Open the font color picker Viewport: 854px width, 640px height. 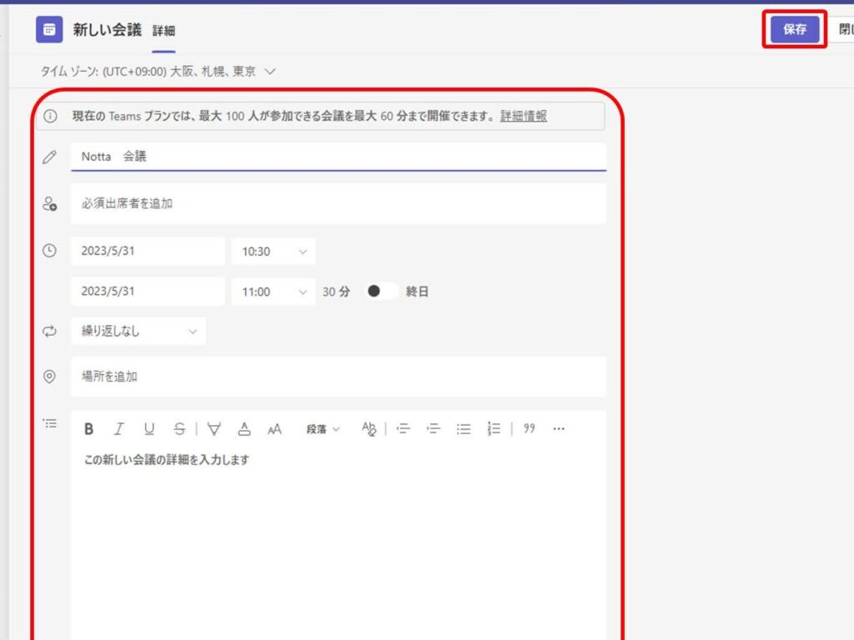[x=244, y=429]
